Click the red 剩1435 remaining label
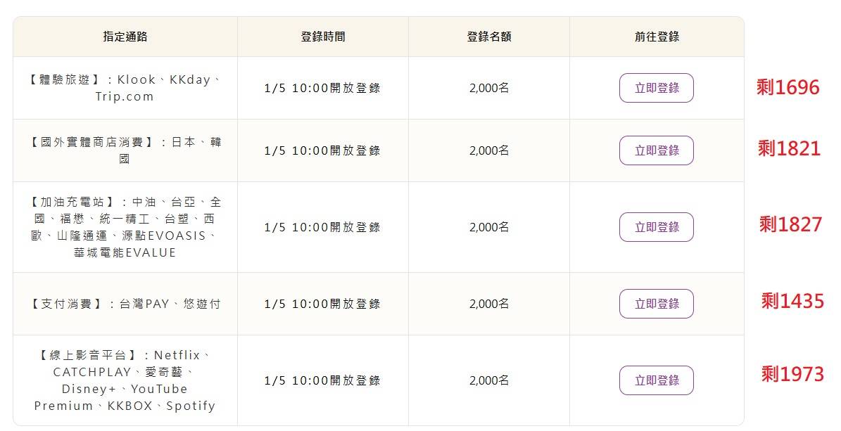Image resolution: width=841 pixels, height=431 pixels. [792, 302]
